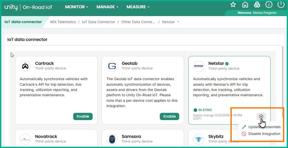Image resolution: width=288 pixels, height=148 pixels.
Task: Click the Samsara owl logo
Action: point(112,139)
